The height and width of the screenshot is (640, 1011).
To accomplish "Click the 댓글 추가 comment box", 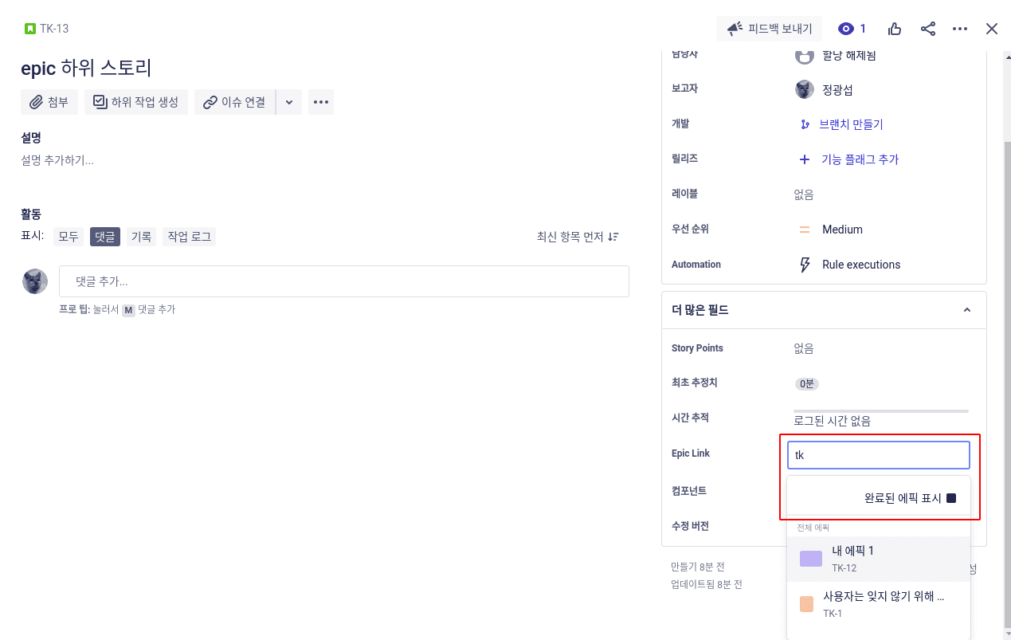I will pos(344,281).
